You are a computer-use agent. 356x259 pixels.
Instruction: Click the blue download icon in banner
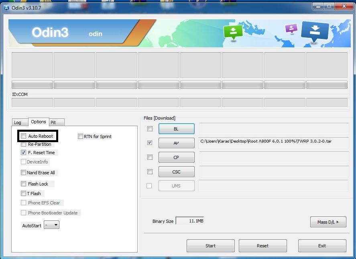click(x=315, y=32)
